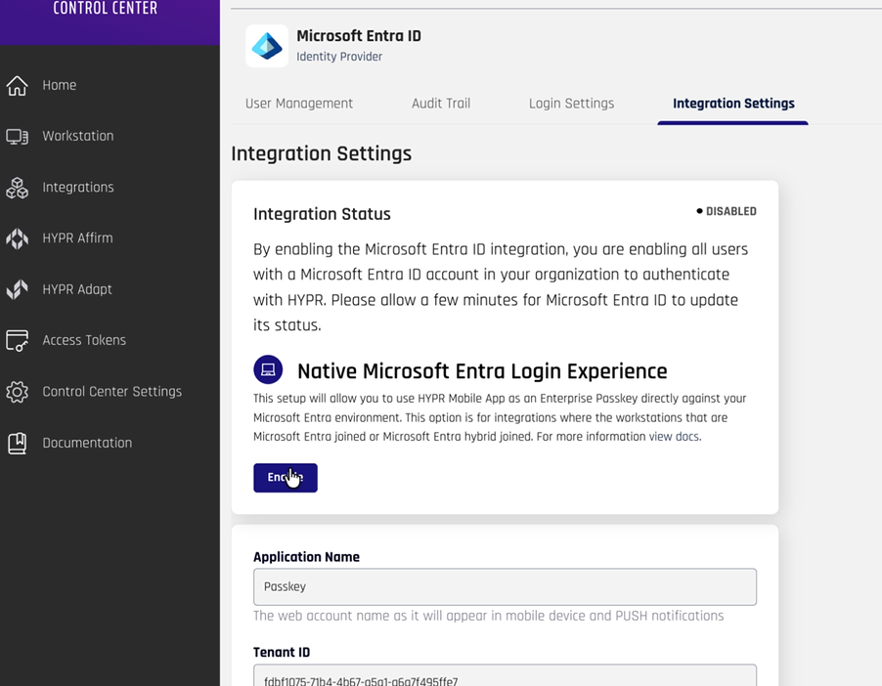The height and width of the screenshot is (686, 882).
Task: Open the Audit Trail tab
Action: pos(440,104)
